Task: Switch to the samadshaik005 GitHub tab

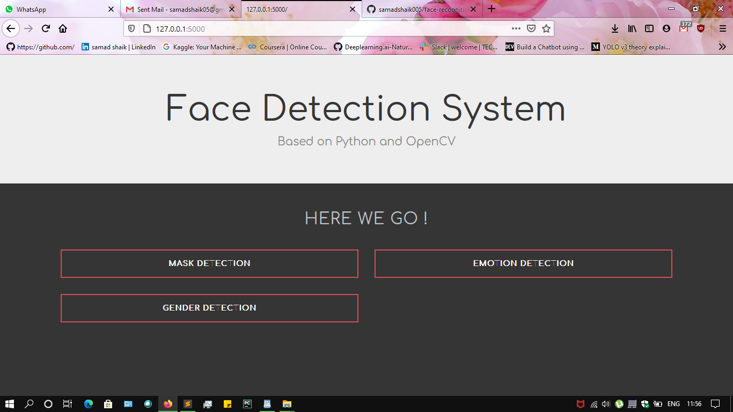Action: (x=422, y=9)
